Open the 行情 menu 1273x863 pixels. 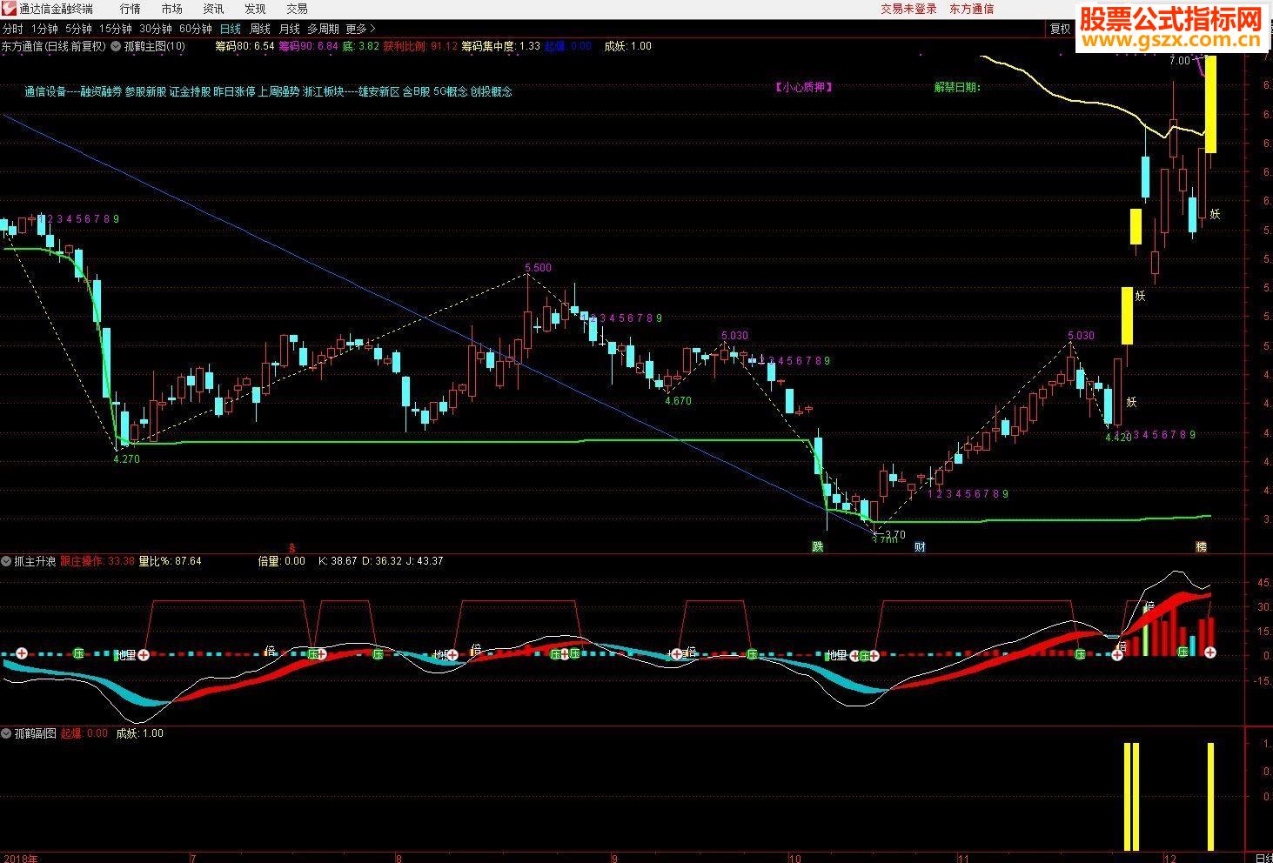tap(130, 9)
